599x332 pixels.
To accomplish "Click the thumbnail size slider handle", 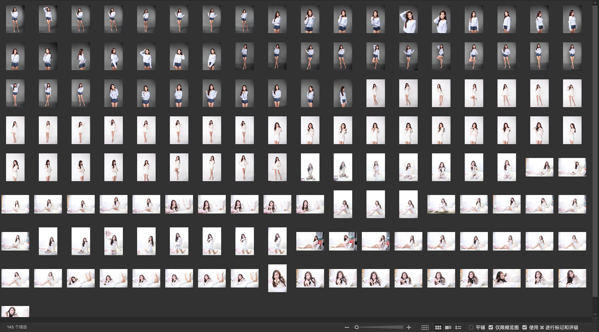I will click(x=356, y=327).
